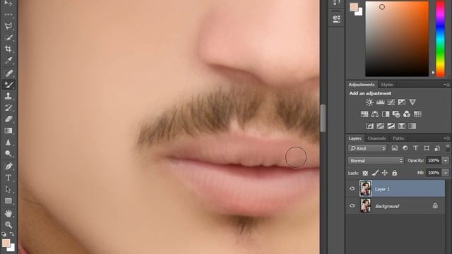
Task: Select the Crop tool
Action: pos(8,49)
